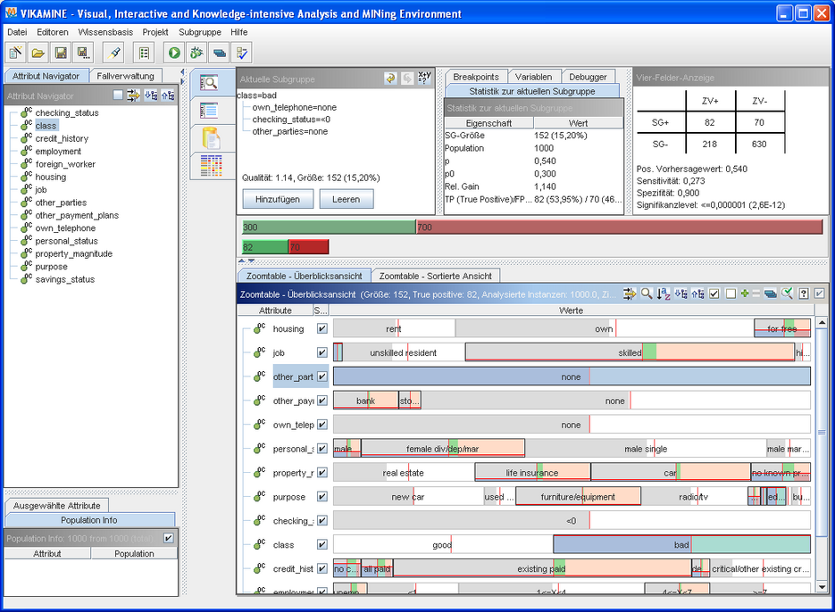Image resolution: width=835 pixels, height=612 pixels.
Task: Switch to Zoomtable - Sortierte Ansicht tab
Action: click(x=435, y=276)
